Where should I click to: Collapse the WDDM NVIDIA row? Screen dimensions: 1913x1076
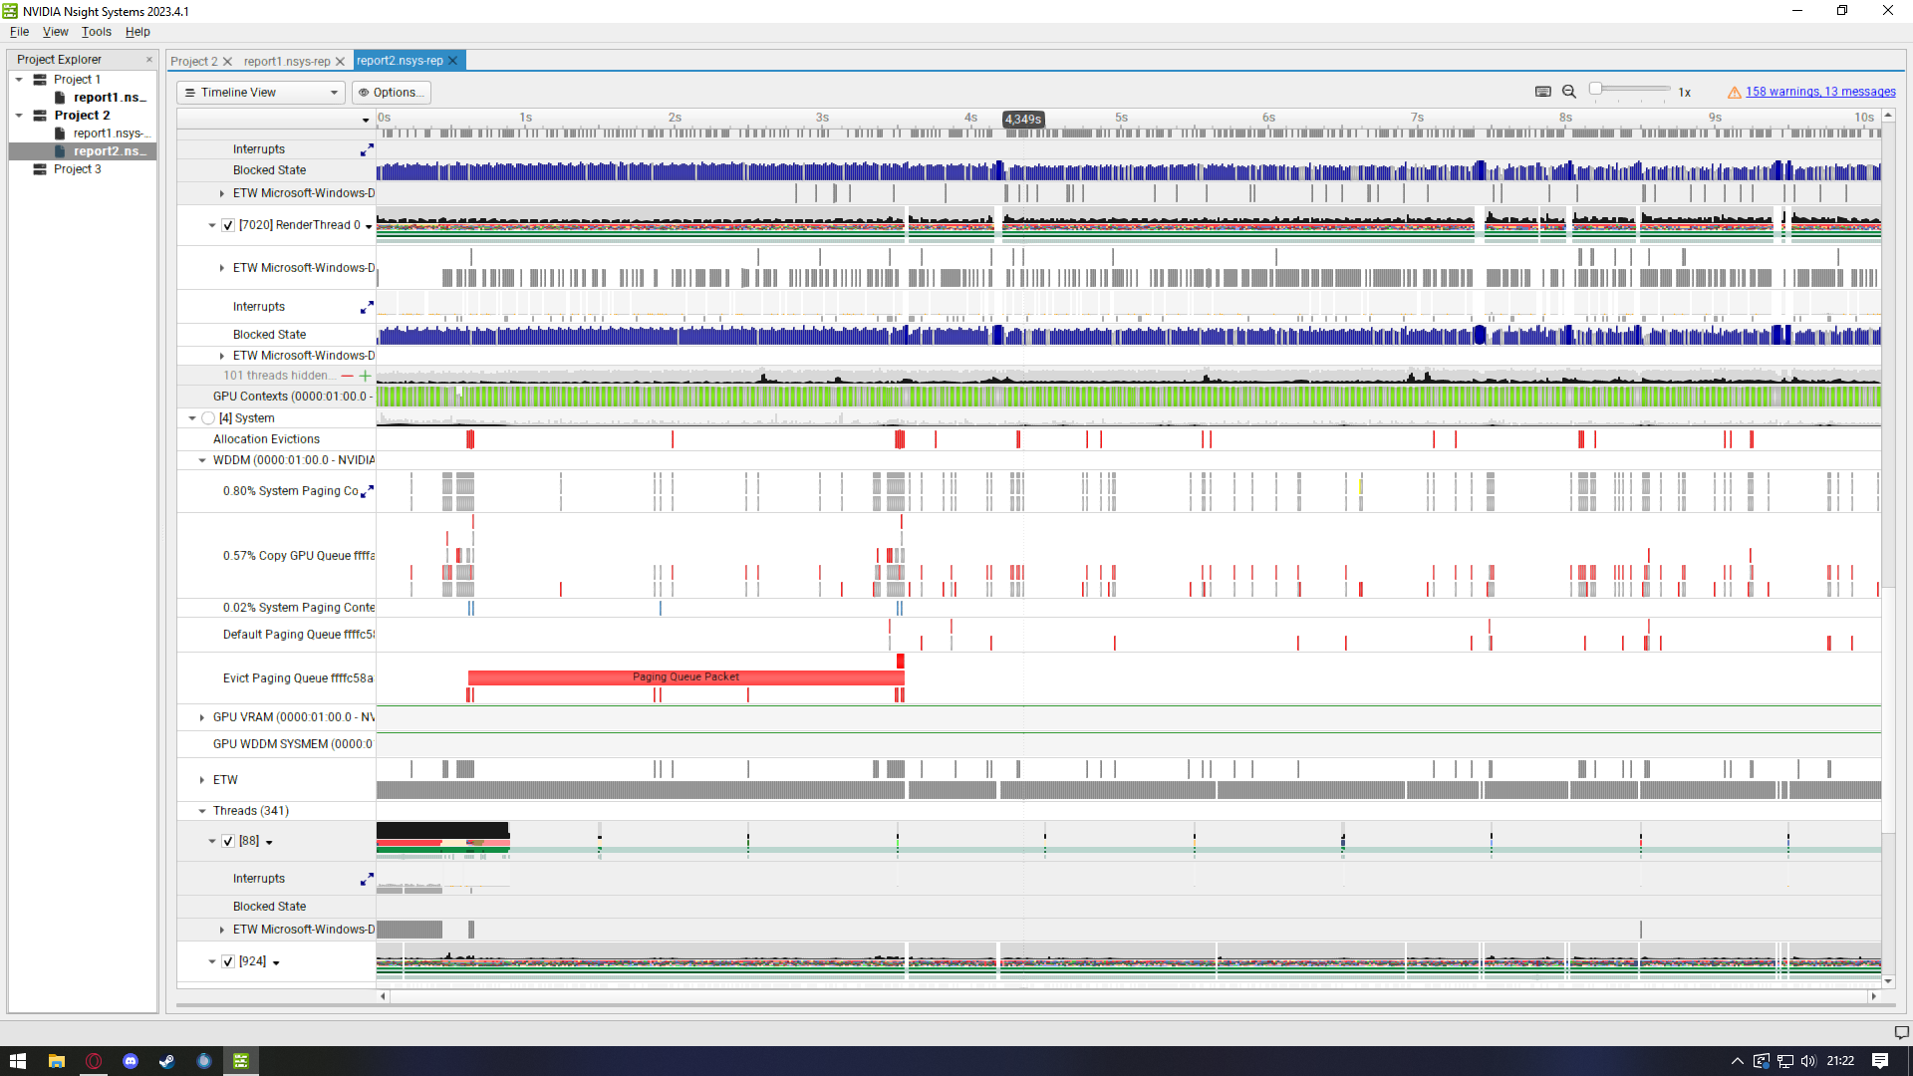coord(202,460)
